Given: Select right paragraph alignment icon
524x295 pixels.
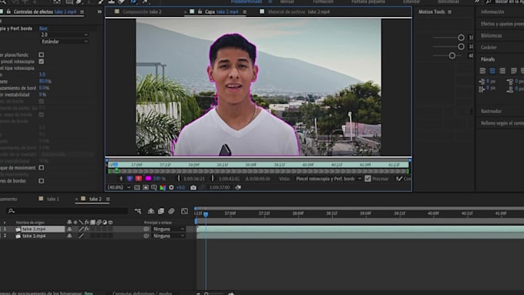Looking at the screenshot, I should click(x=502, y=71).
